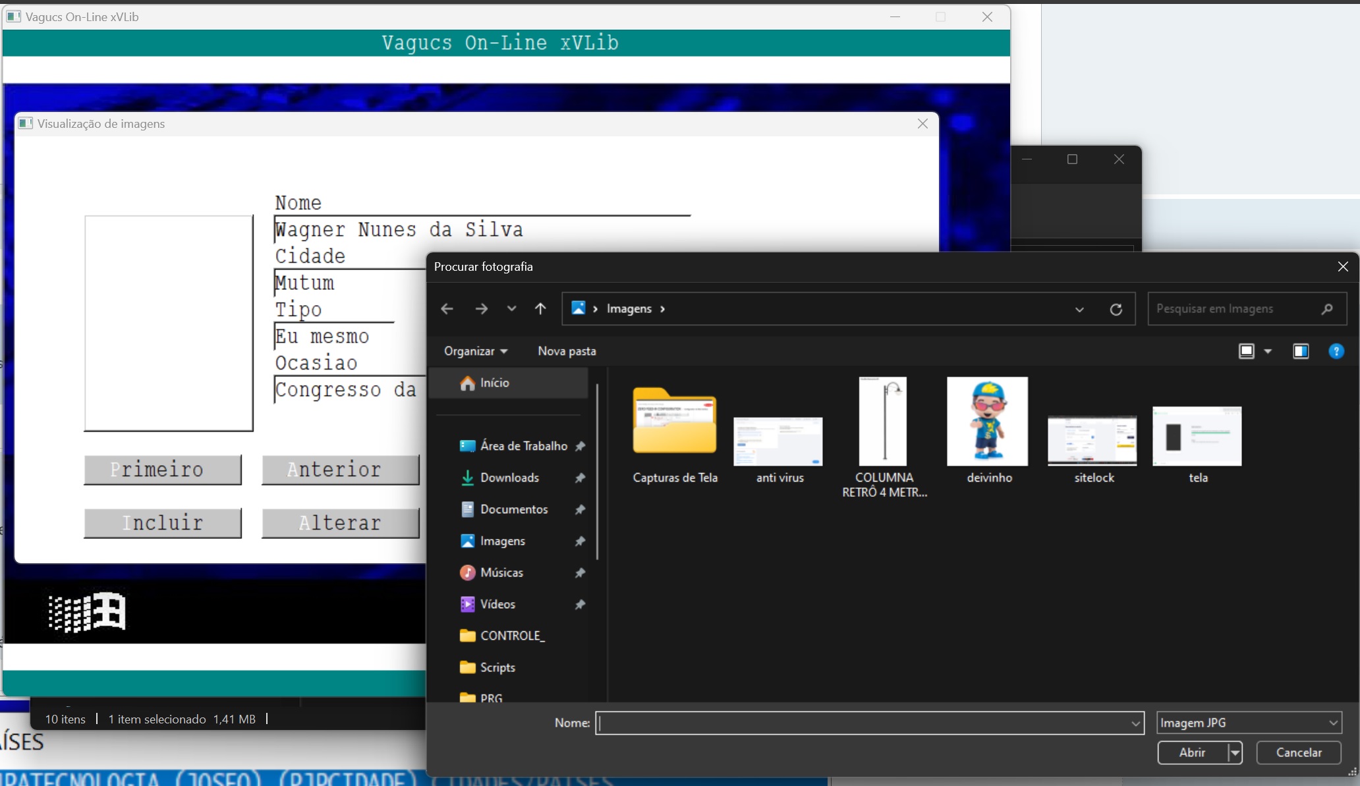1360x786 pixels.
Task: Select the deivinho image thumbnail
Action: pyautogui.click(x=987, y=422)
